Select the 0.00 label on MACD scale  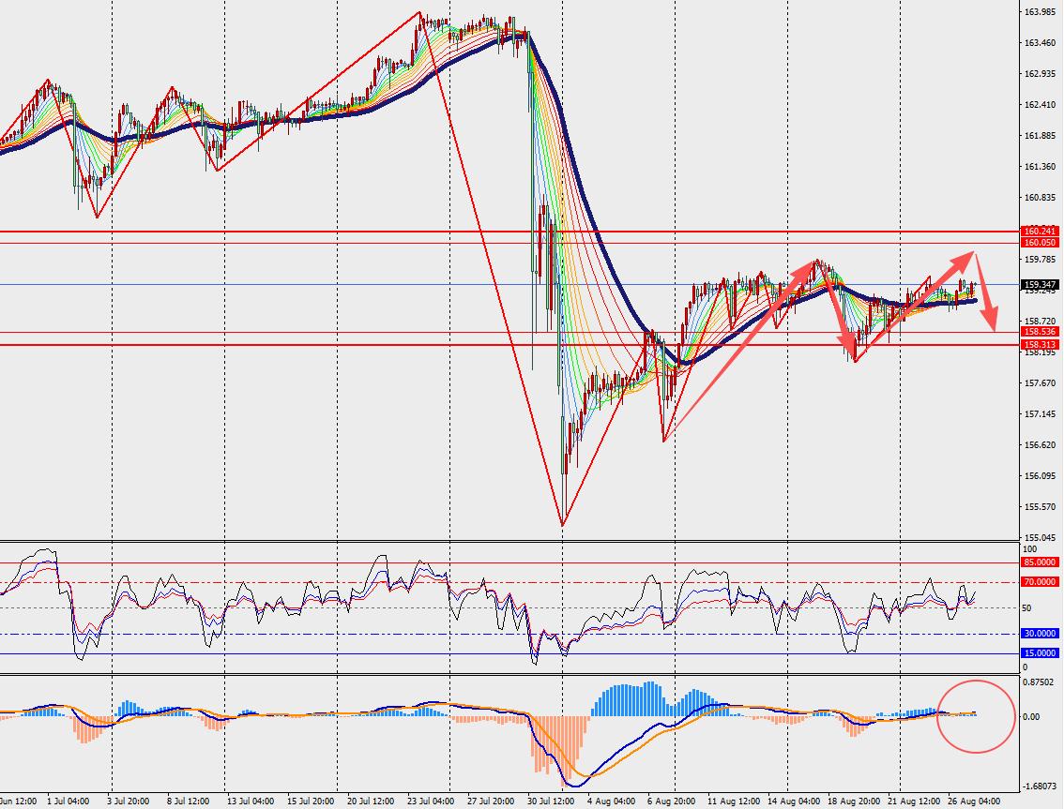1031,717
